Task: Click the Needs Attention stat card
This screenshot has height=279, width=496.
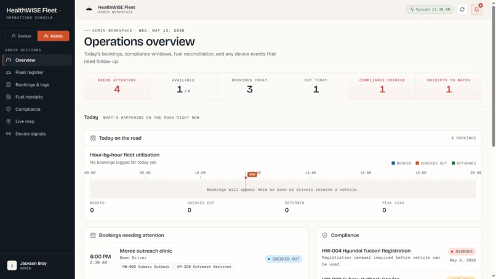Action: tap(117, 86)
